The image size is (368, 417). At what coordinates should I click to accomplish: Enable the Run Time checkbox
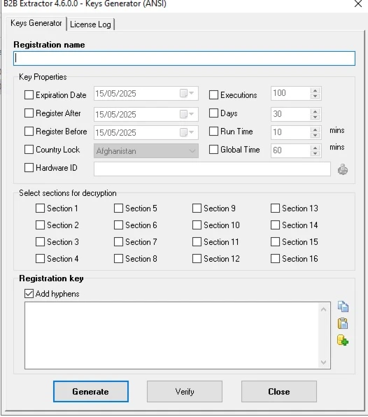point(213,131)
